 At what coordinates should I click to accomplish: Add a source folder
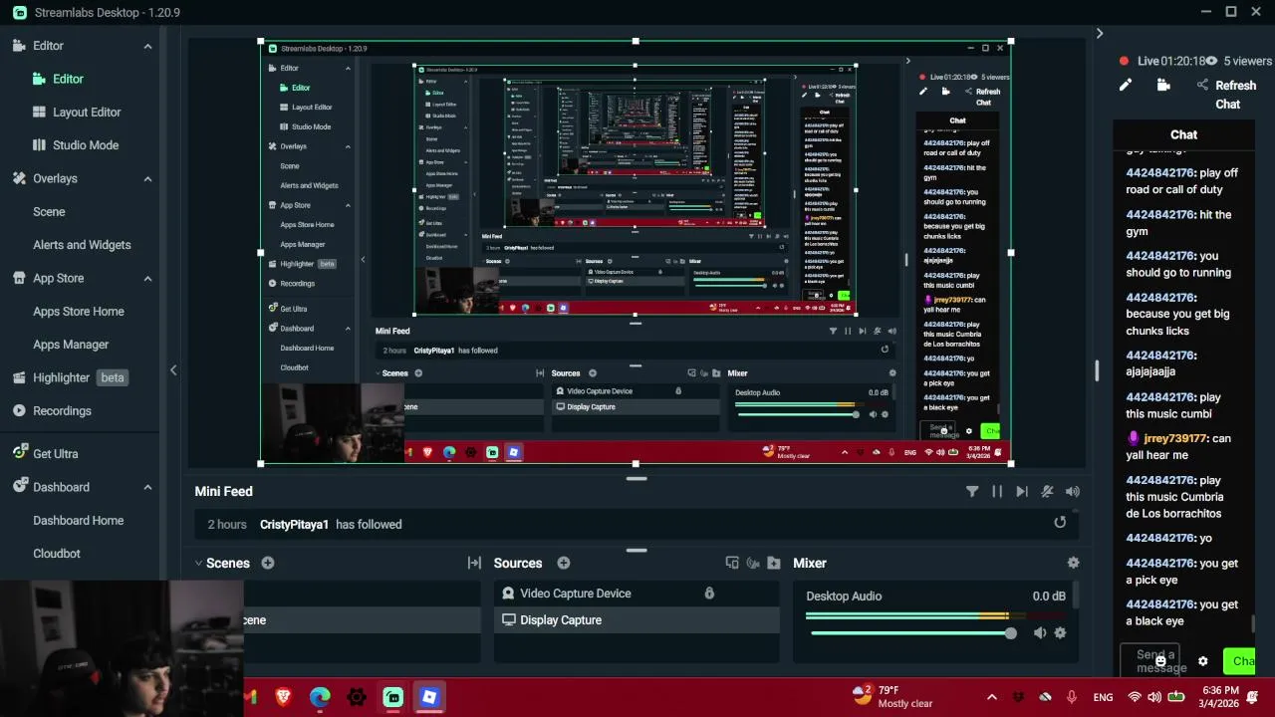(774, 563)
